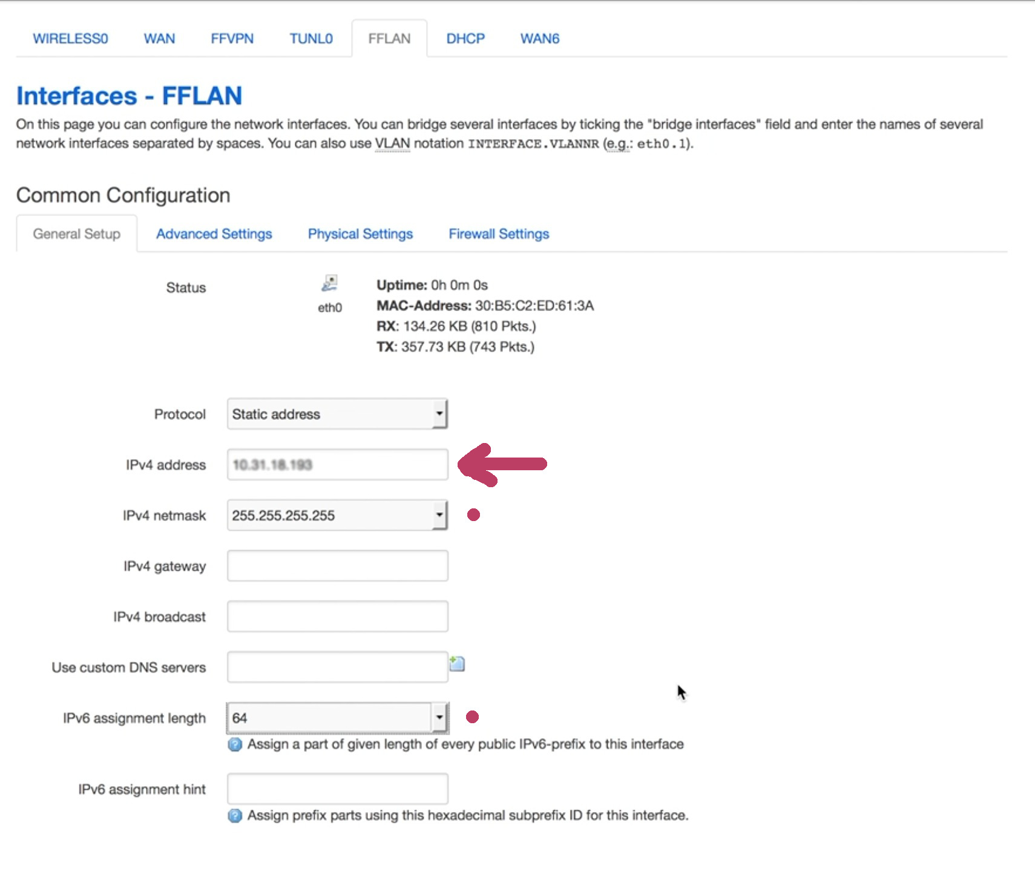This screenshot has width=1035, height=886.
Task: Click the eth0 interface status icon
Action: click(329, 283)
